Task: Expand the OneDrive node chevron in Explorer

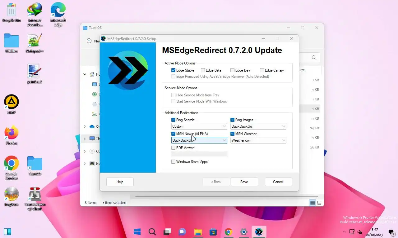Action: coord(85,126)
